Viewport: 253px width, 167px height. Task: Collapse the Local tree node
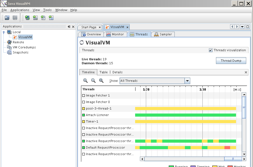click(x=4, y=32)
